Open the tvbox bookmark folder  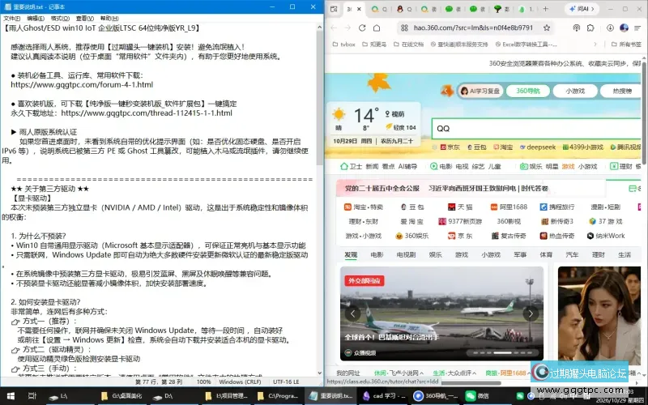pyautogui.click(x=343, y=45)
